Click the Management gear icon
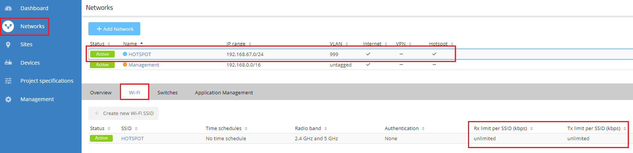 (x=8, y=99)
